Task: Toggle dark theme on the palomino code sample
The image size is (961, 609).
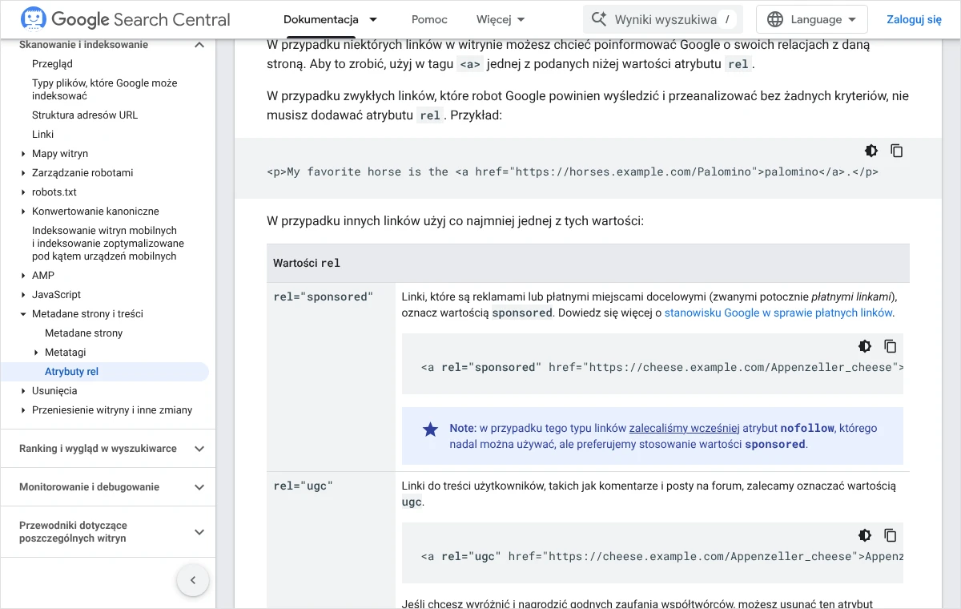Action: tap(871, 151)
